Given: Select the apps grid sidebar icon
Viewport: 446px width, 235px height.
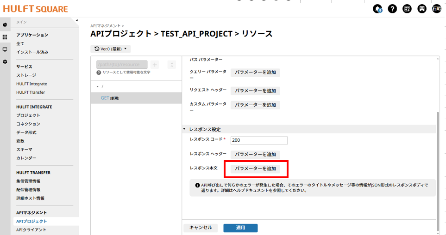Looking at the screenshot, I should click(5, 37).
